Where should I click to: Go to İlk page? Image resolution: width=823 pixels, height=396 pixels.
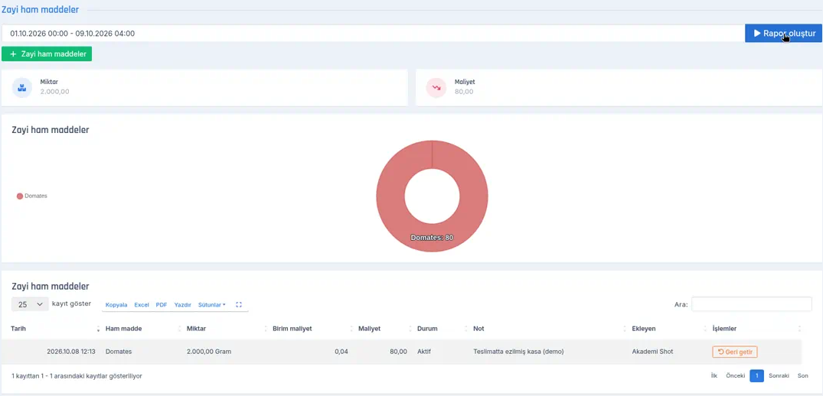714,376
